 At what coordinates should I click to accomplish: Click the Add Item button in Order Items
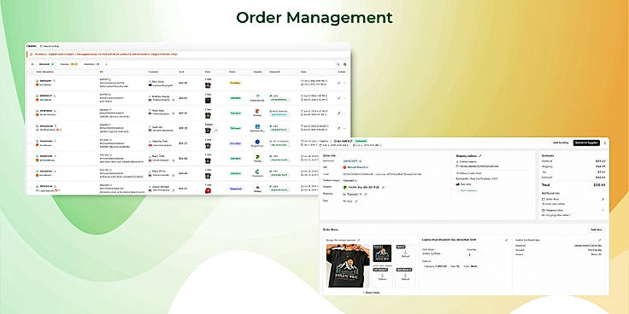(597, 230)
